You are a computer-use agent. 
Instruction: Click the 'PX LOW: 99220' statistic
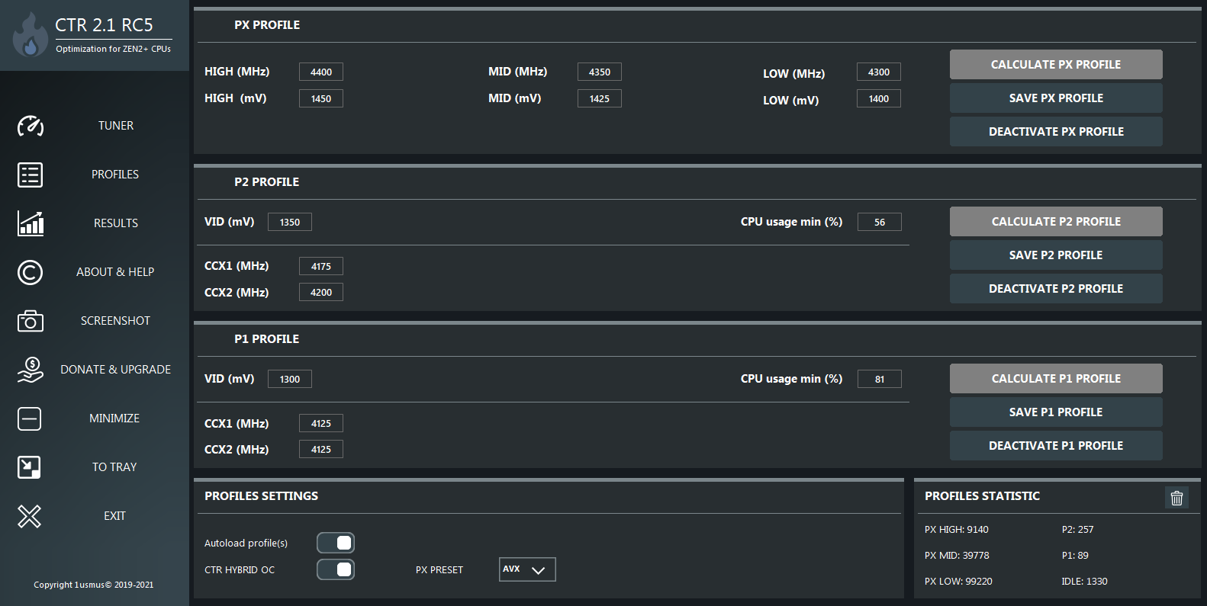[x=958, y=582]
